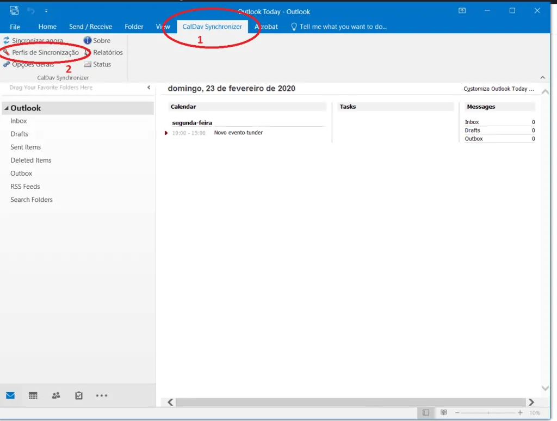
Task: Minimize the folder pane arrow
Action: click(x=149, y=88)
